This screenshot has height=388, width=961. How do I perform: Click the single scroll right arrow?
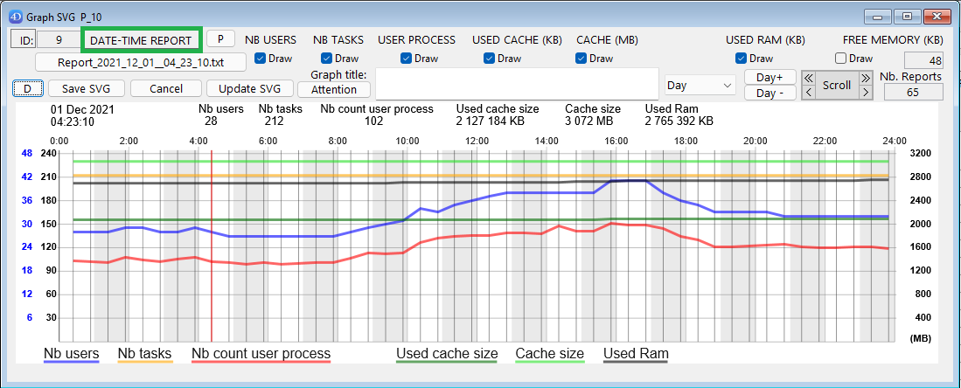click(x=866, y=92)
